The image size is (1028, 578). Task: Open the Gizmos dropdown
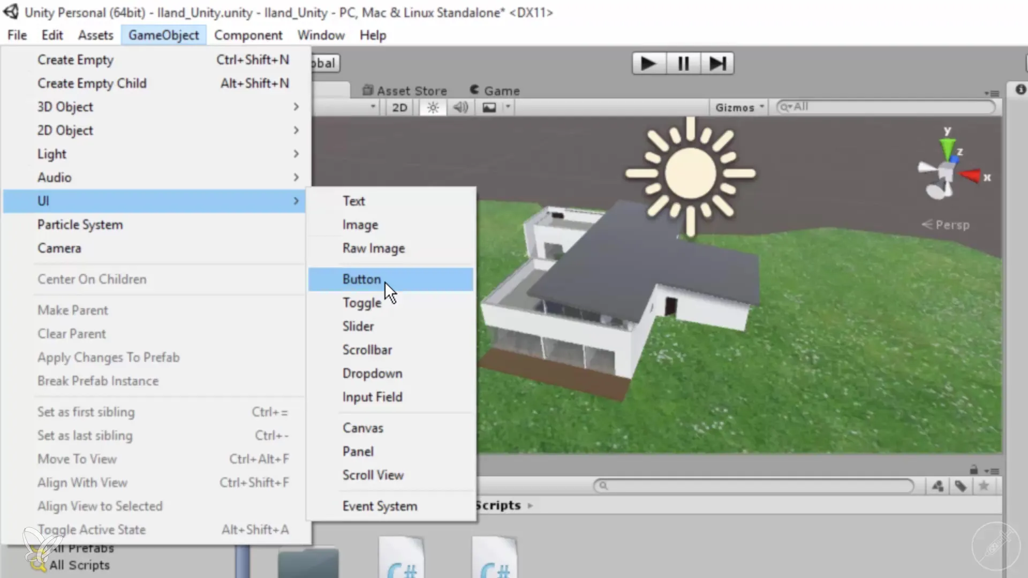coord(739,108)
